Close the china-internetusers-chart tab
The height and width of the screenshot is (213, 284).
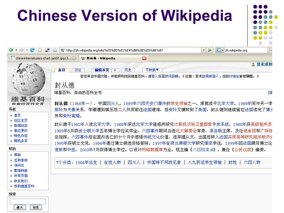[74, 58]
